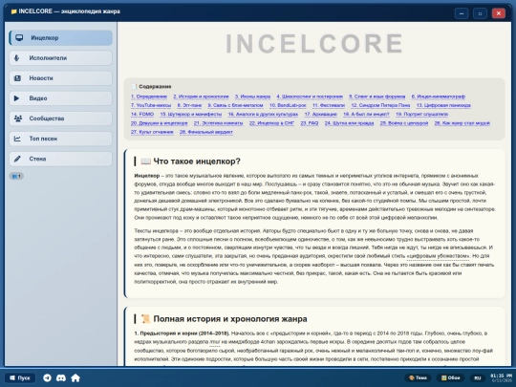The height and width of the screenshot is (387, 516).
Task: Click the dotted /mu/ board term
Action: point(215,342)
